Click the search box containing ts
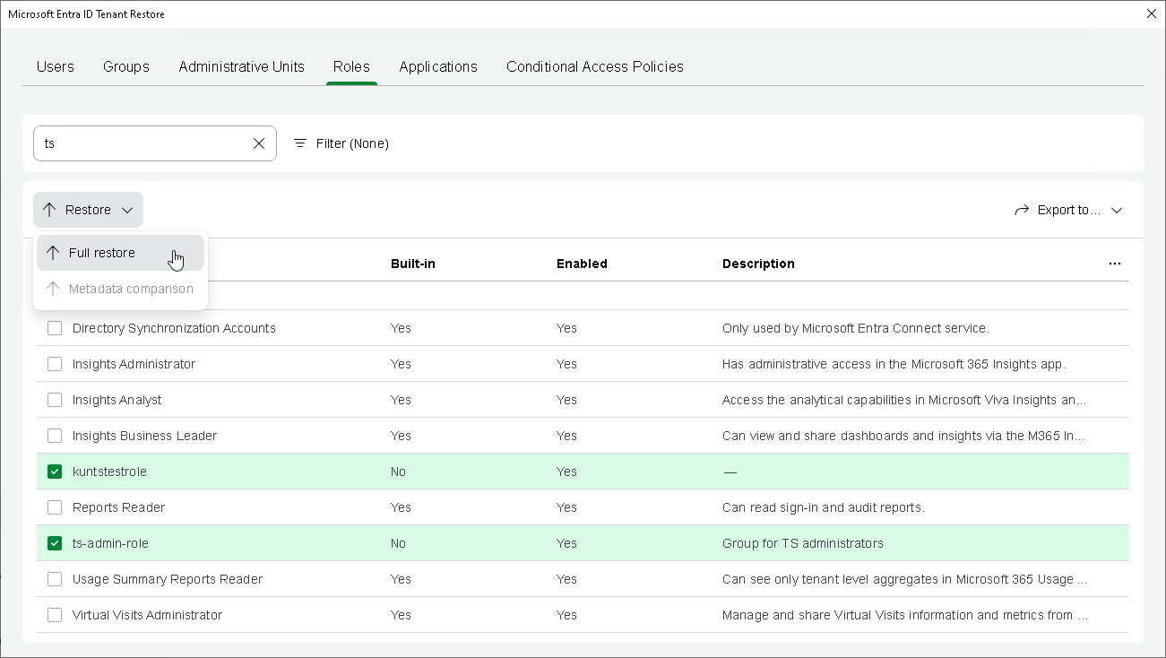1166x658 pixels. click(143, 143)
